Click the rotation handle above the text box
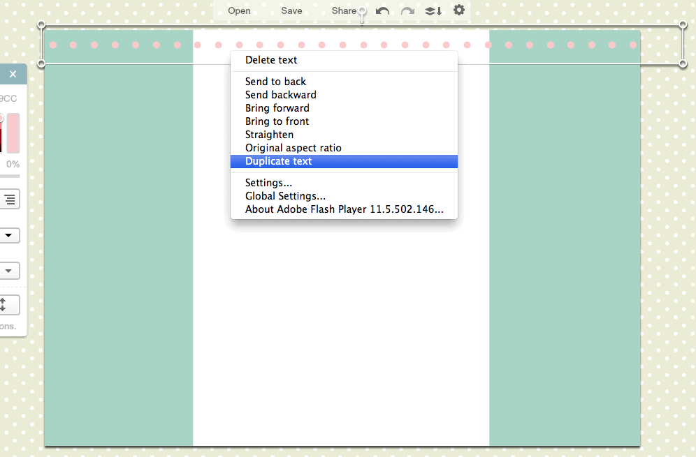 [x=362, y=11]
